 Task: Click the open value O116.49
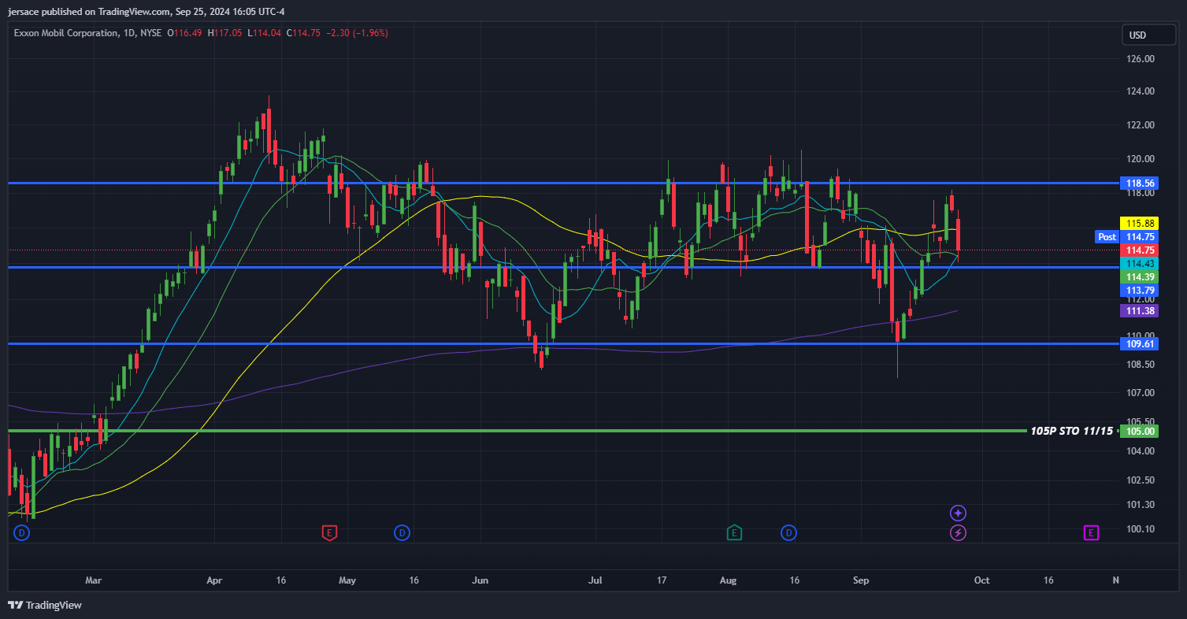184,32
